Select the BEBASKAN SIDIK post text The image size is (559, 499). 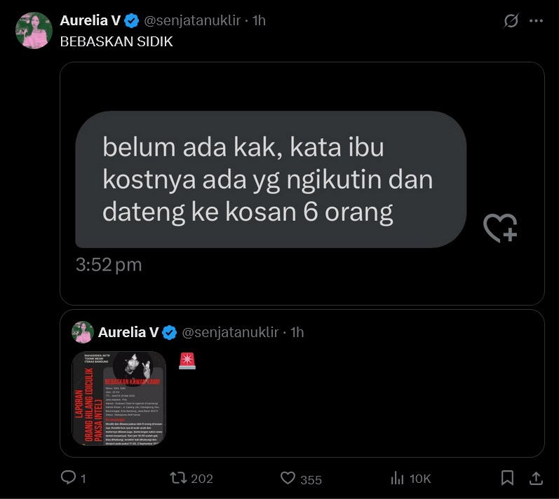[x=116, y=41]
